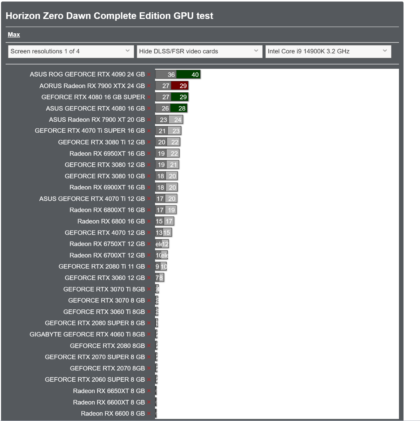
Task: Click the 22 fps bar for RTX 3080 Ti
Action: click(x=173, y=142)
